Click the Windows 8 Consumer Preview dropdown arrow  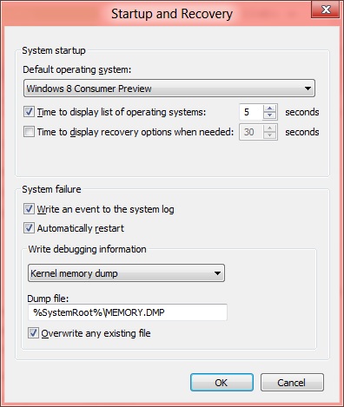(x=308, y=89)
